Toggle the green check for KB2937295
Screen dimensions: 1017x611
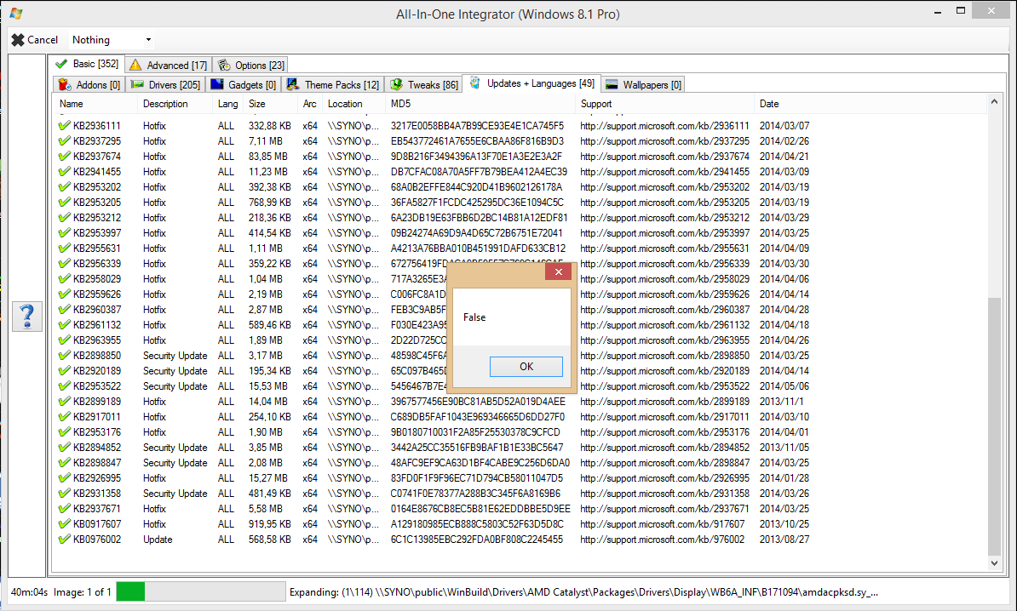pyautogui.click(x=64, y=141)
